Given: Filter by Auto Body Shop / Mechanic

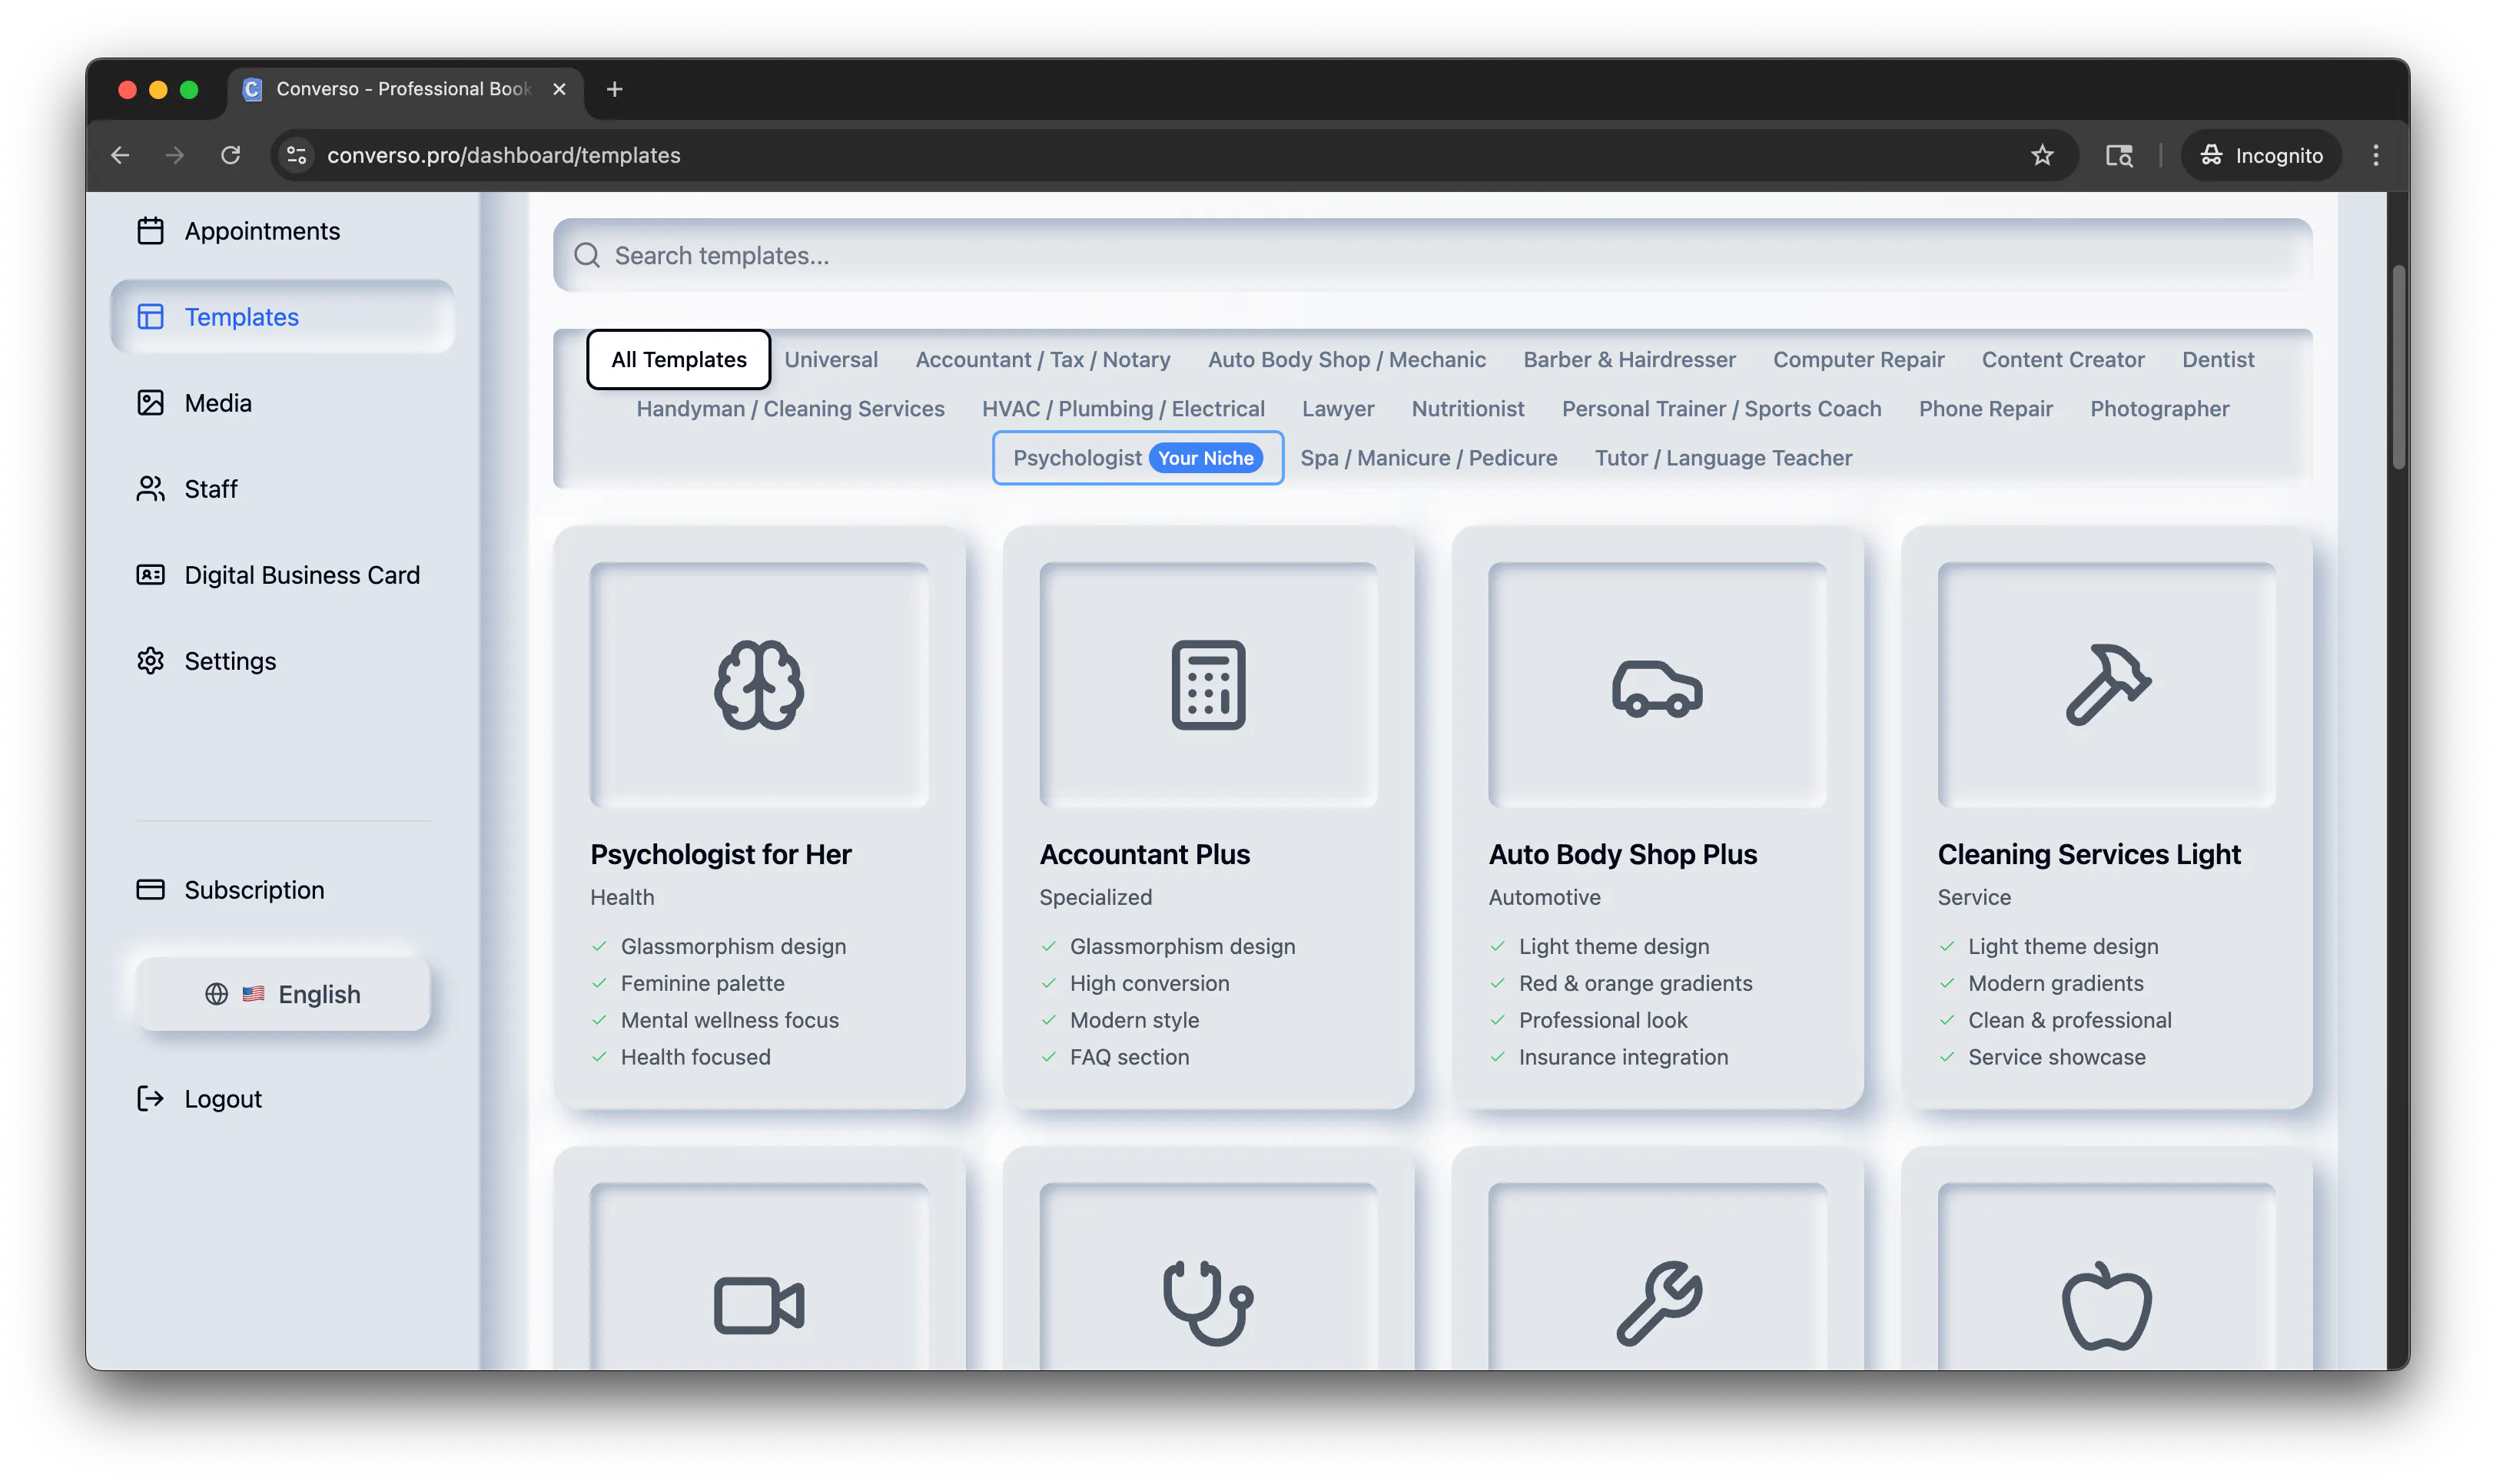Looking at the screenshot, I should click(1346, 359).
